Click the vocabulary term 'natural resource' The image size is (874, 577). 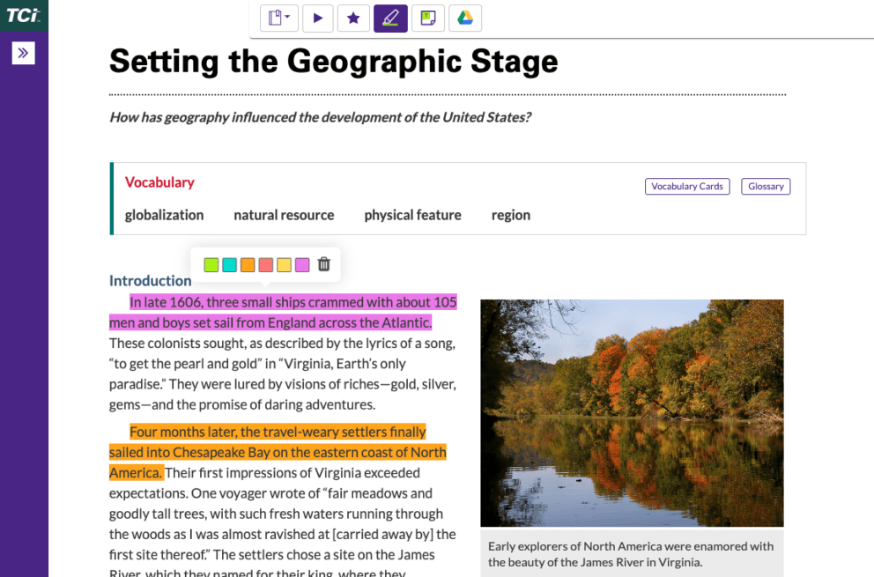(284, 215)
